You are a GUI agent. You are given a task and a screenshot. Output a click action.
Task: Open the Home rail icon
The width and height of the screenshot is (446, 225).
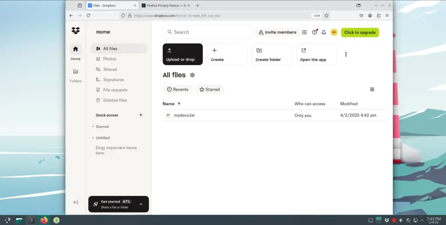(x=75, y=49)
